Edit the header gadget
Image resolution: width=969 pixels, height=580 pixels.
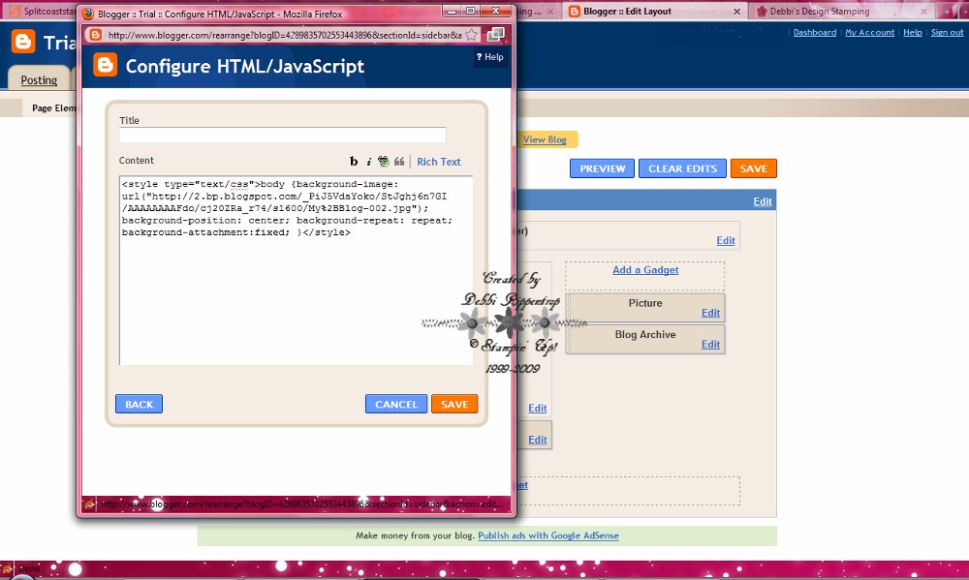click(x=726, y=240)
